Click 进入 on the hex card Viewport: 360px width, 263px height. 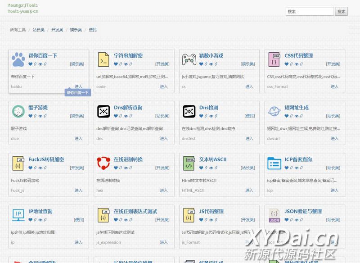tap(164, 190)
